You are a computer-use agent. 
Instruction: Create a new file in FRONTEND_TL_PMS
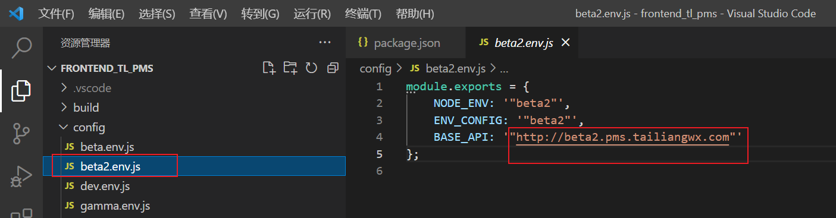(269, 68)
